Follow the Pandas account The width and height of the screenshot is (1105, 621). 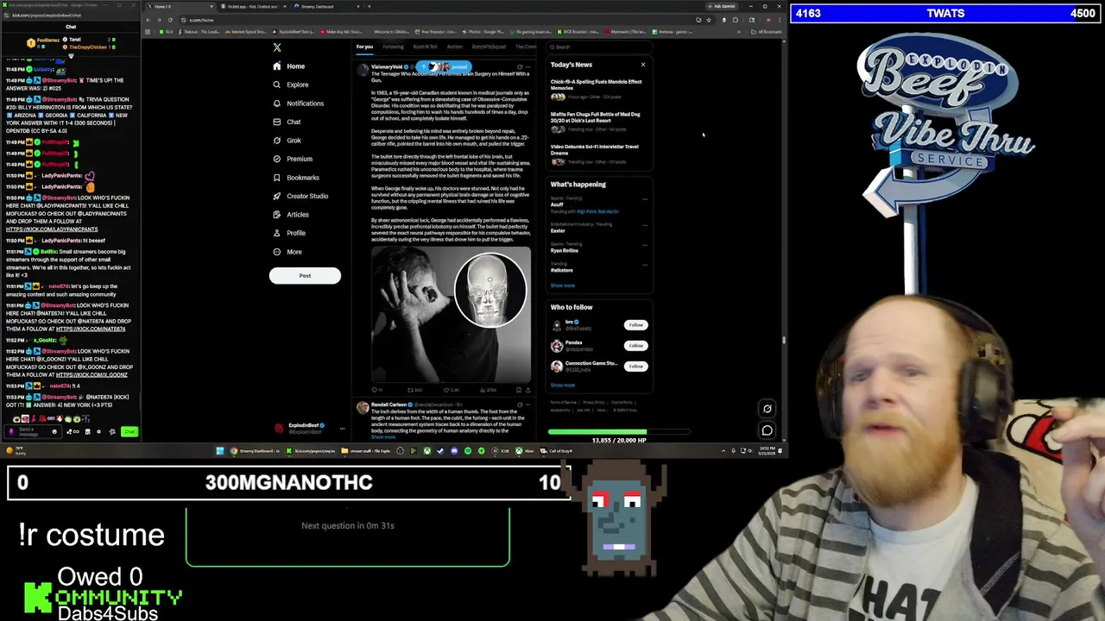tap(635, 345)
